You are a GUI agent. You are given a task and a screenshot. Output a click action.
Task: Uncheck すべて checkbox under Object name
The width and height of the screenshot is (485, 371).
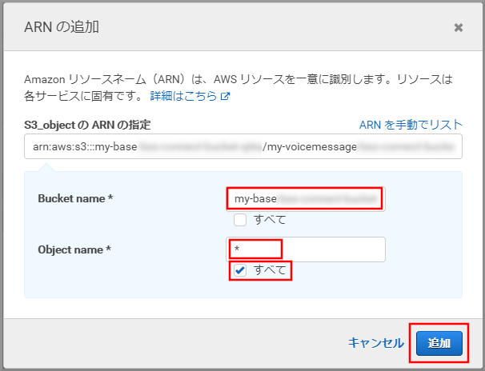coord(240,270)
